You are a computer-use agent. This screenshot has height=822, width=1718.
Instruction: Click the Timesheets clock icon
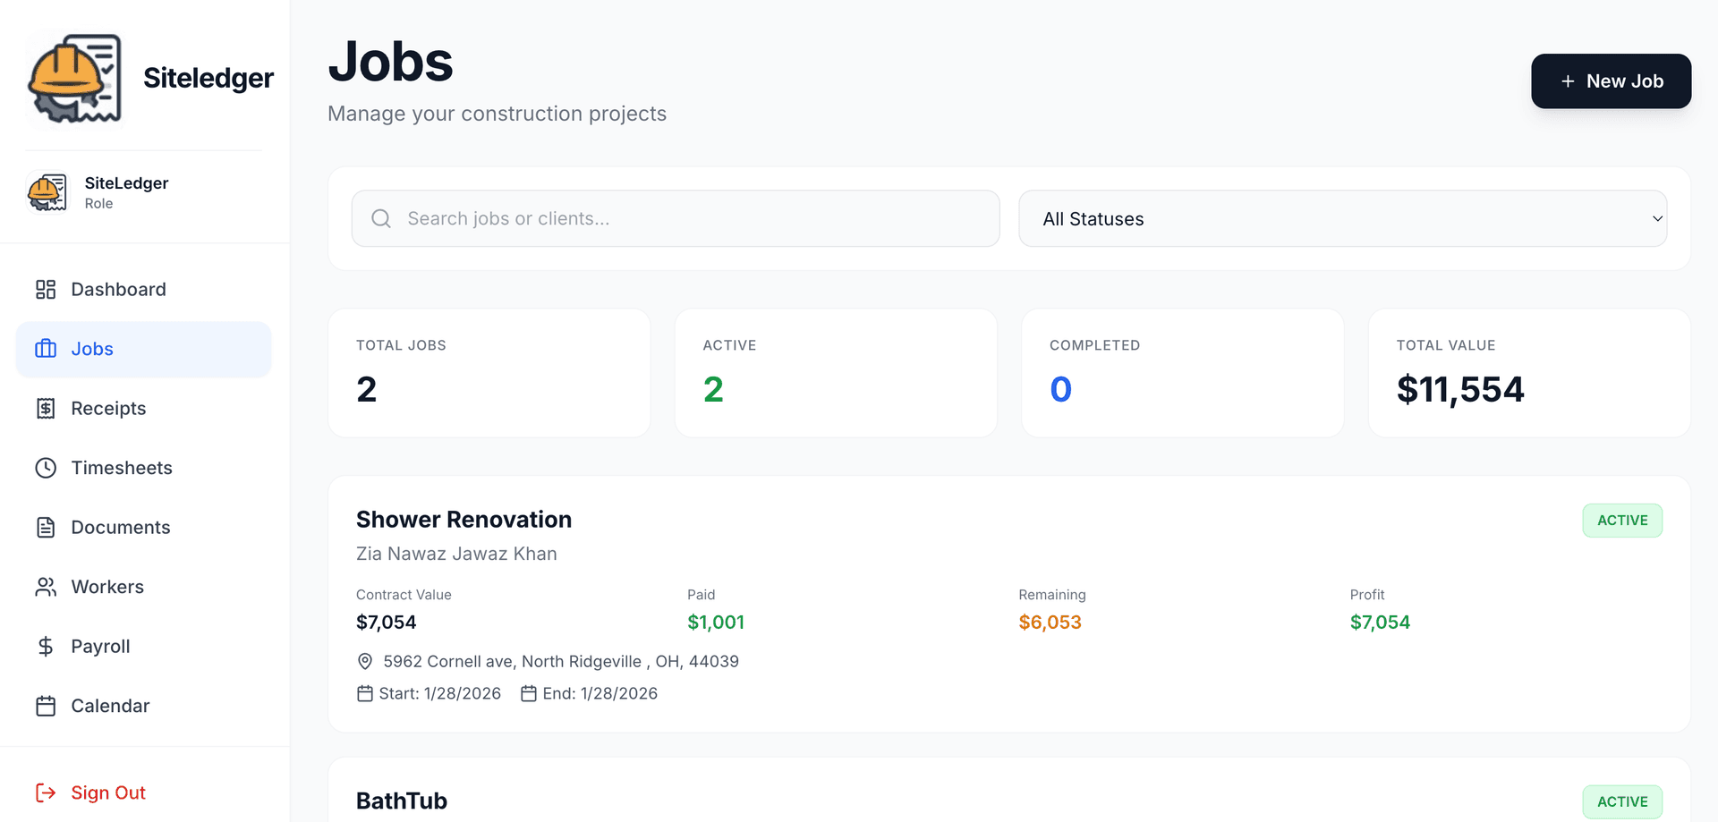pyautogui.click(x=46, y=467)
